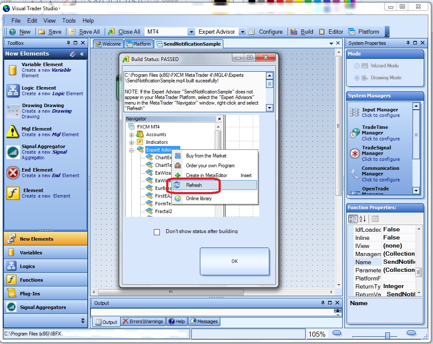Enable Don't show status after building
The image size is (433, 344).
point(157,232)
